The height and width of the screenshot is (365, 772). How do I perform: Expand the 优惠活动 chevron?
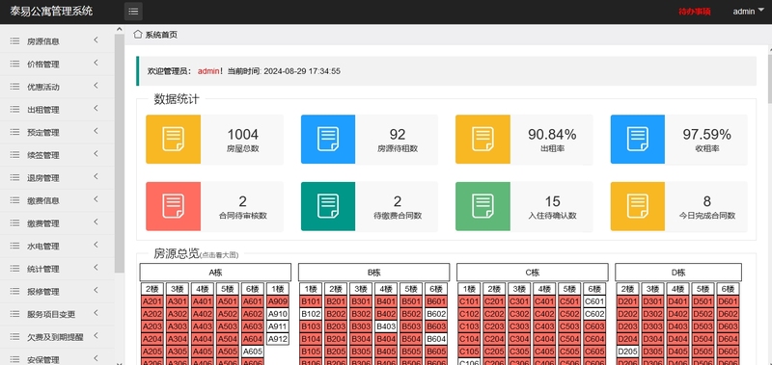(x=96, y=85)
